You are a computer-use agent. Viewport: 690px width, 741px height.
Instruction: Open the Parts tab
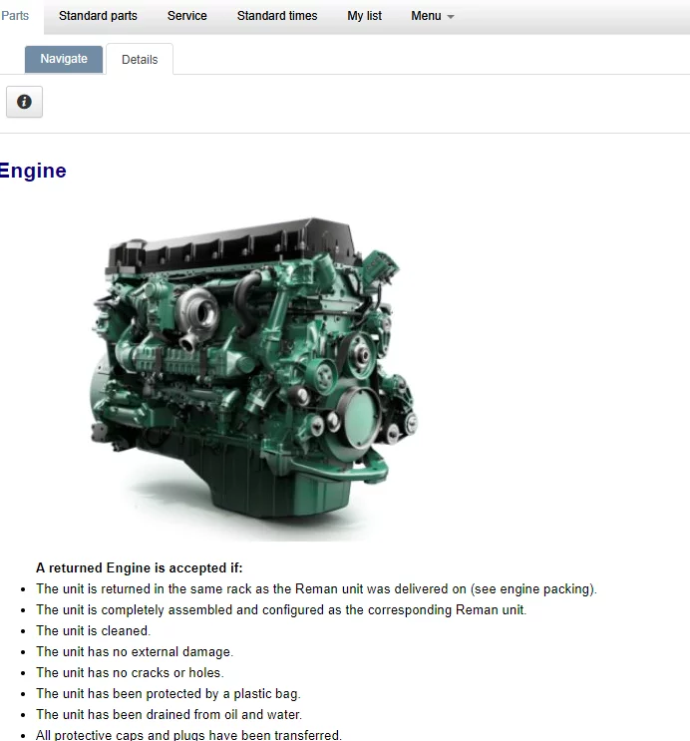[15, 16]
